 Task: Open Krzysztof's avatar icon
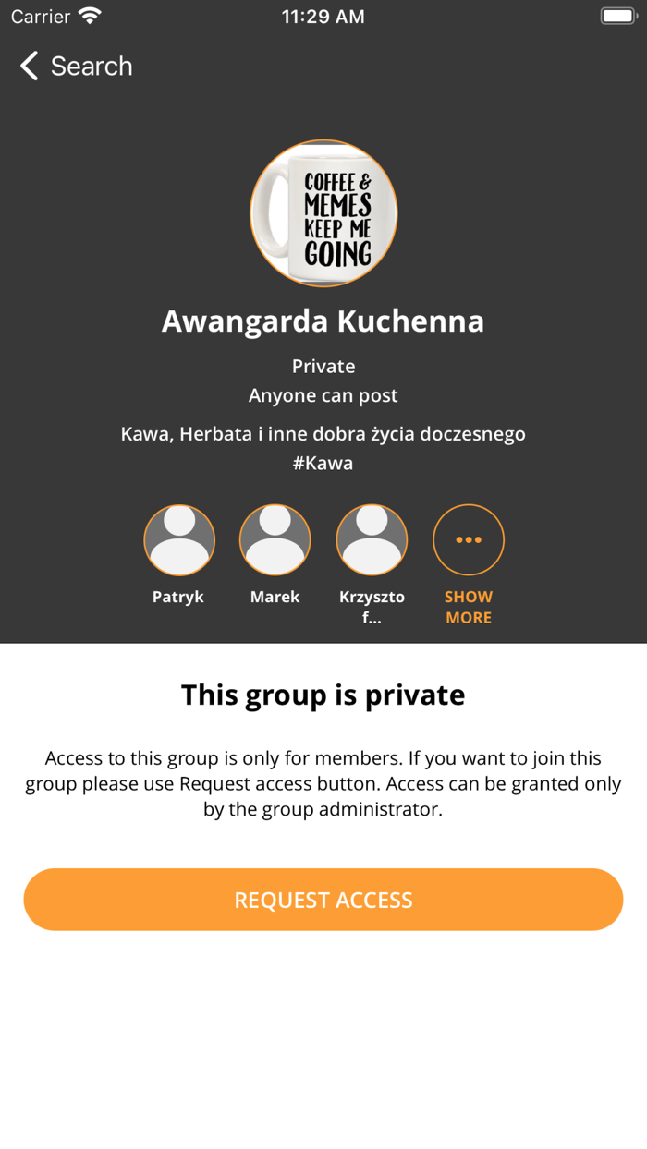click(x=372, y=540)
